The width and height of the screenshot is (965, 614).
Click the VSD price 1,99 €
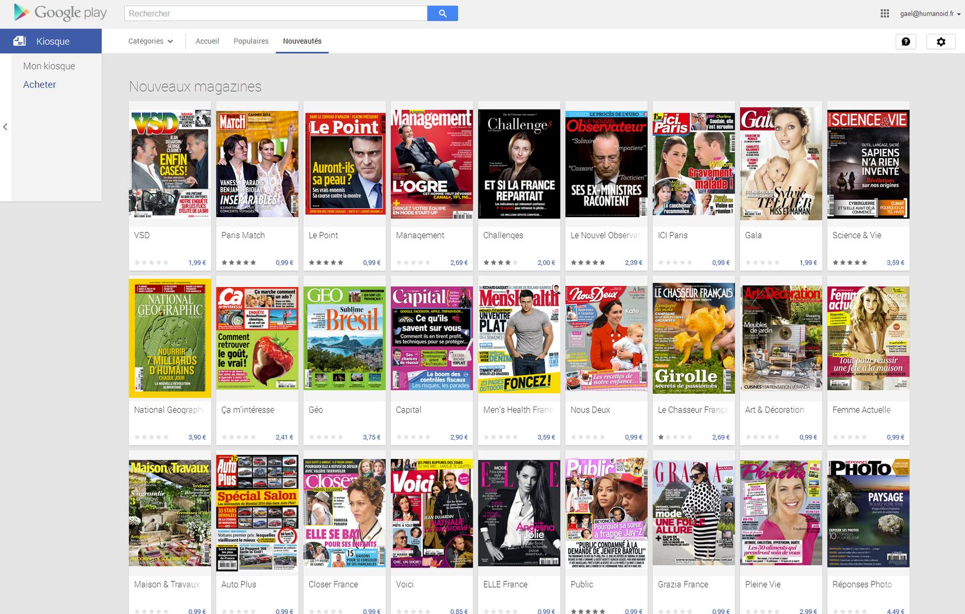pos(197,262)
